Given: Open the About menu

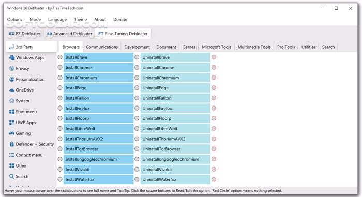Looking at the screenshot, I should pyautogui.click(x=100, y=20).
